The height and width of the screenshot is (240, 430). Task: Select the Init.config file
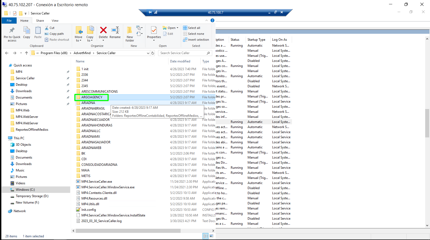point(88,210)
